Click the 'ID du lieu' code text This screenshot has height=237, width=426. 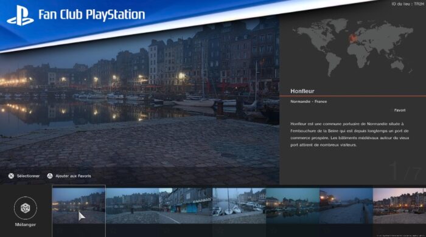408,4
